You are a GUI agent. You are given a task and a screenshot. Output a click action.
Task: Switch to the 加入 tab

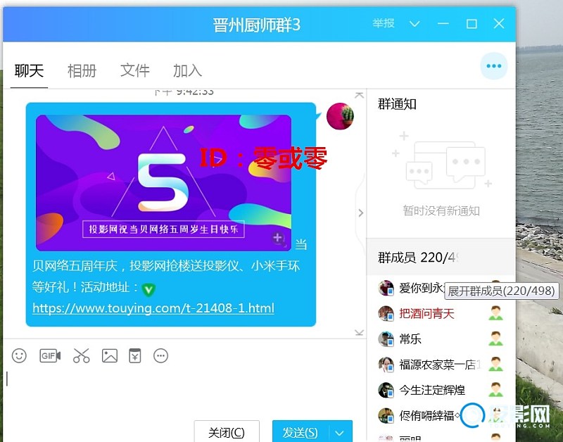click(187, 70)
